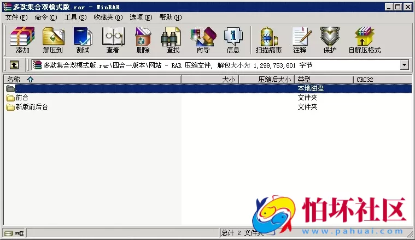Viewport: 415px width, 240px height.
Task: Run the 测试 (Test) archive tool
Action: coord(83,40)
